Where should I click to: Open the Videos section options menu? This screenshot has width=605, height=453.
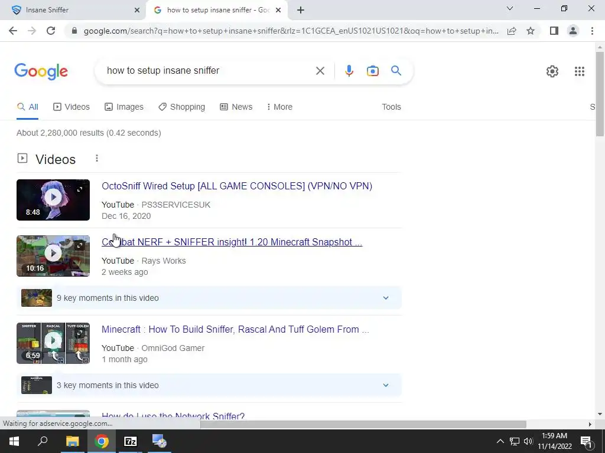pyautogui.click(x=97, y=158)
